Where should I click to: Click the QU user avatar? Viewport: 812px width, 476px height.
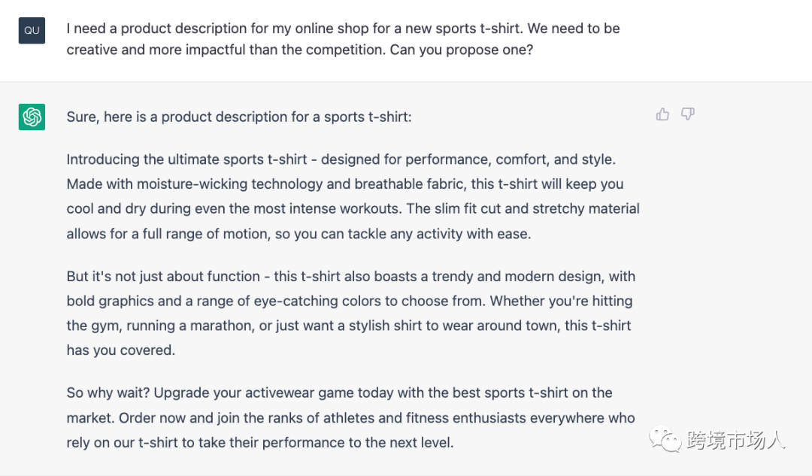pos(32,31)
